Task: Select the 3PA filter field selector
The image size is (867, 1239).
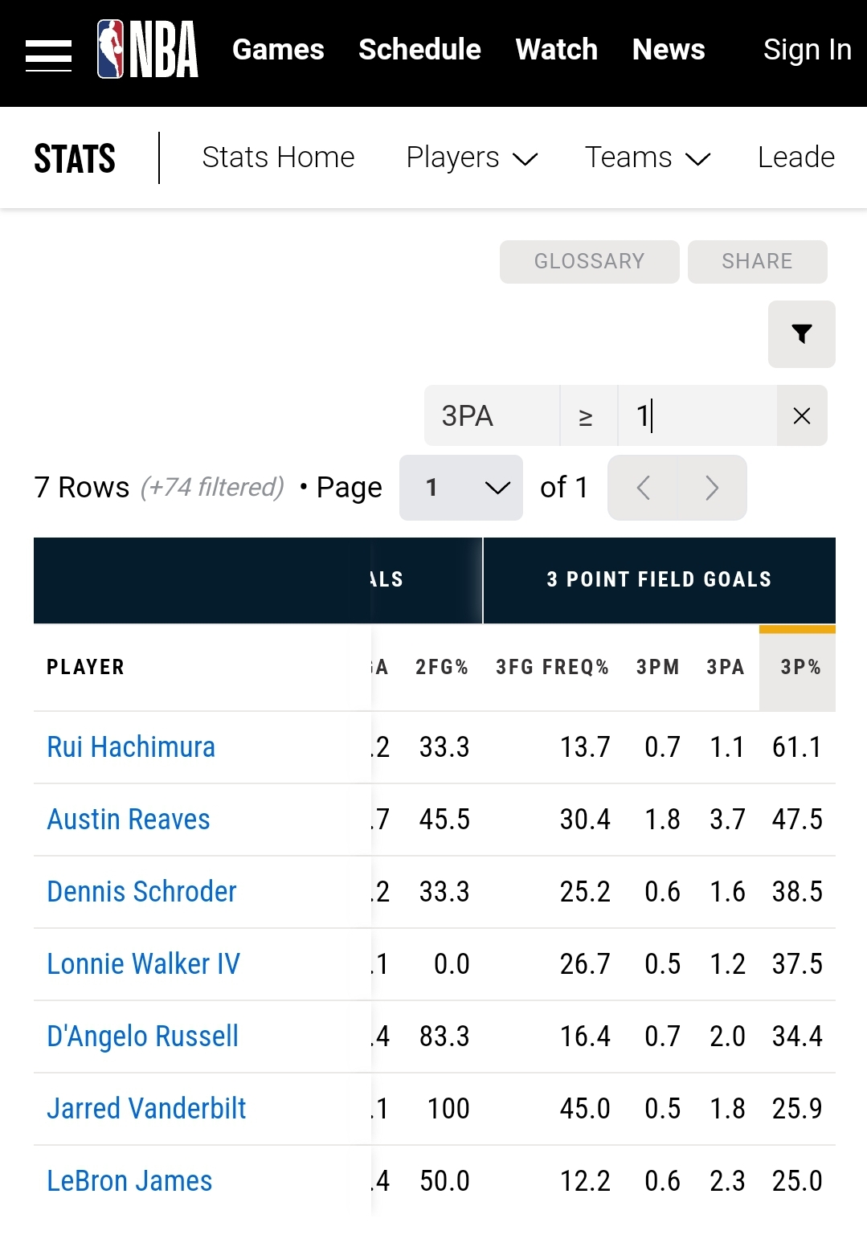Action: coord(492,416)
